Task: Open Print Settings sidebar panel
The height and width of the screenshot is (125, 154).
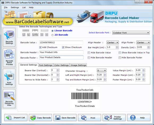Action: (x=9, y=78)
